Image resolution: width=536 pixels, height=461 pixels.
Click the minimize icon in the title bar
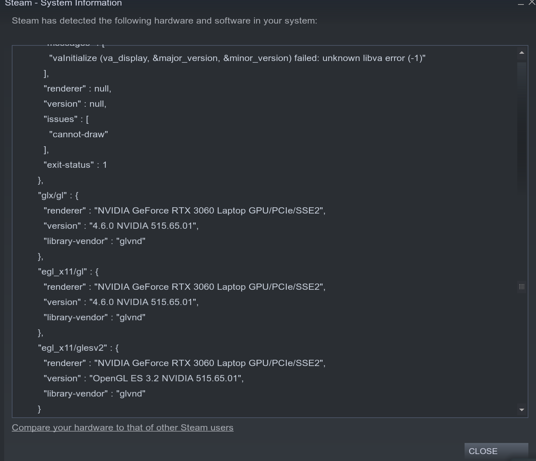pos(520,3)
